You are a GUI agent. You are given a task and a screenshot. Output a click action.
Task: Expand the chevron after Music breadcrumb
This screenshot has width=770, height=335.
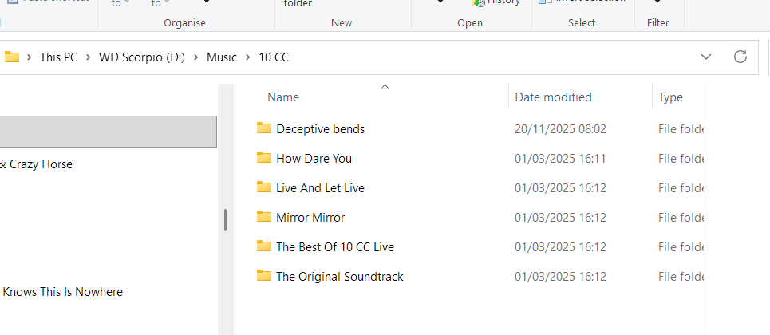pyautogui.click(x=248, y=57)
